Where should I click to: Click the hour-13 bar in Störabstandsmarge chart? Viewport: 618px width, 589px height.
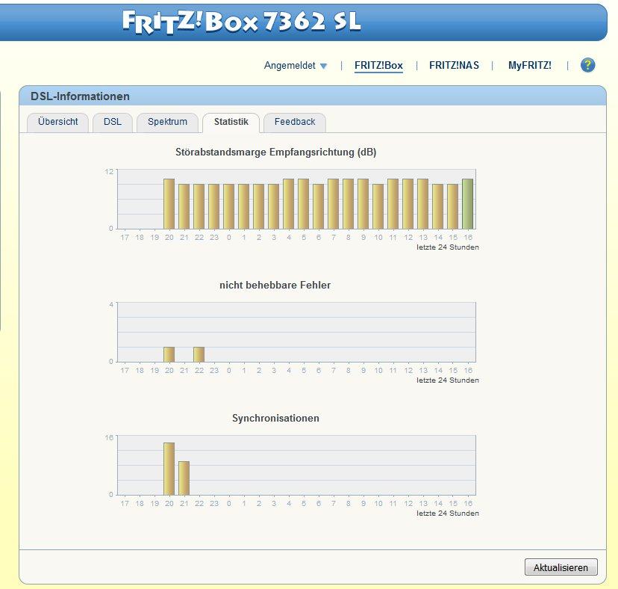tap(423, 204)
